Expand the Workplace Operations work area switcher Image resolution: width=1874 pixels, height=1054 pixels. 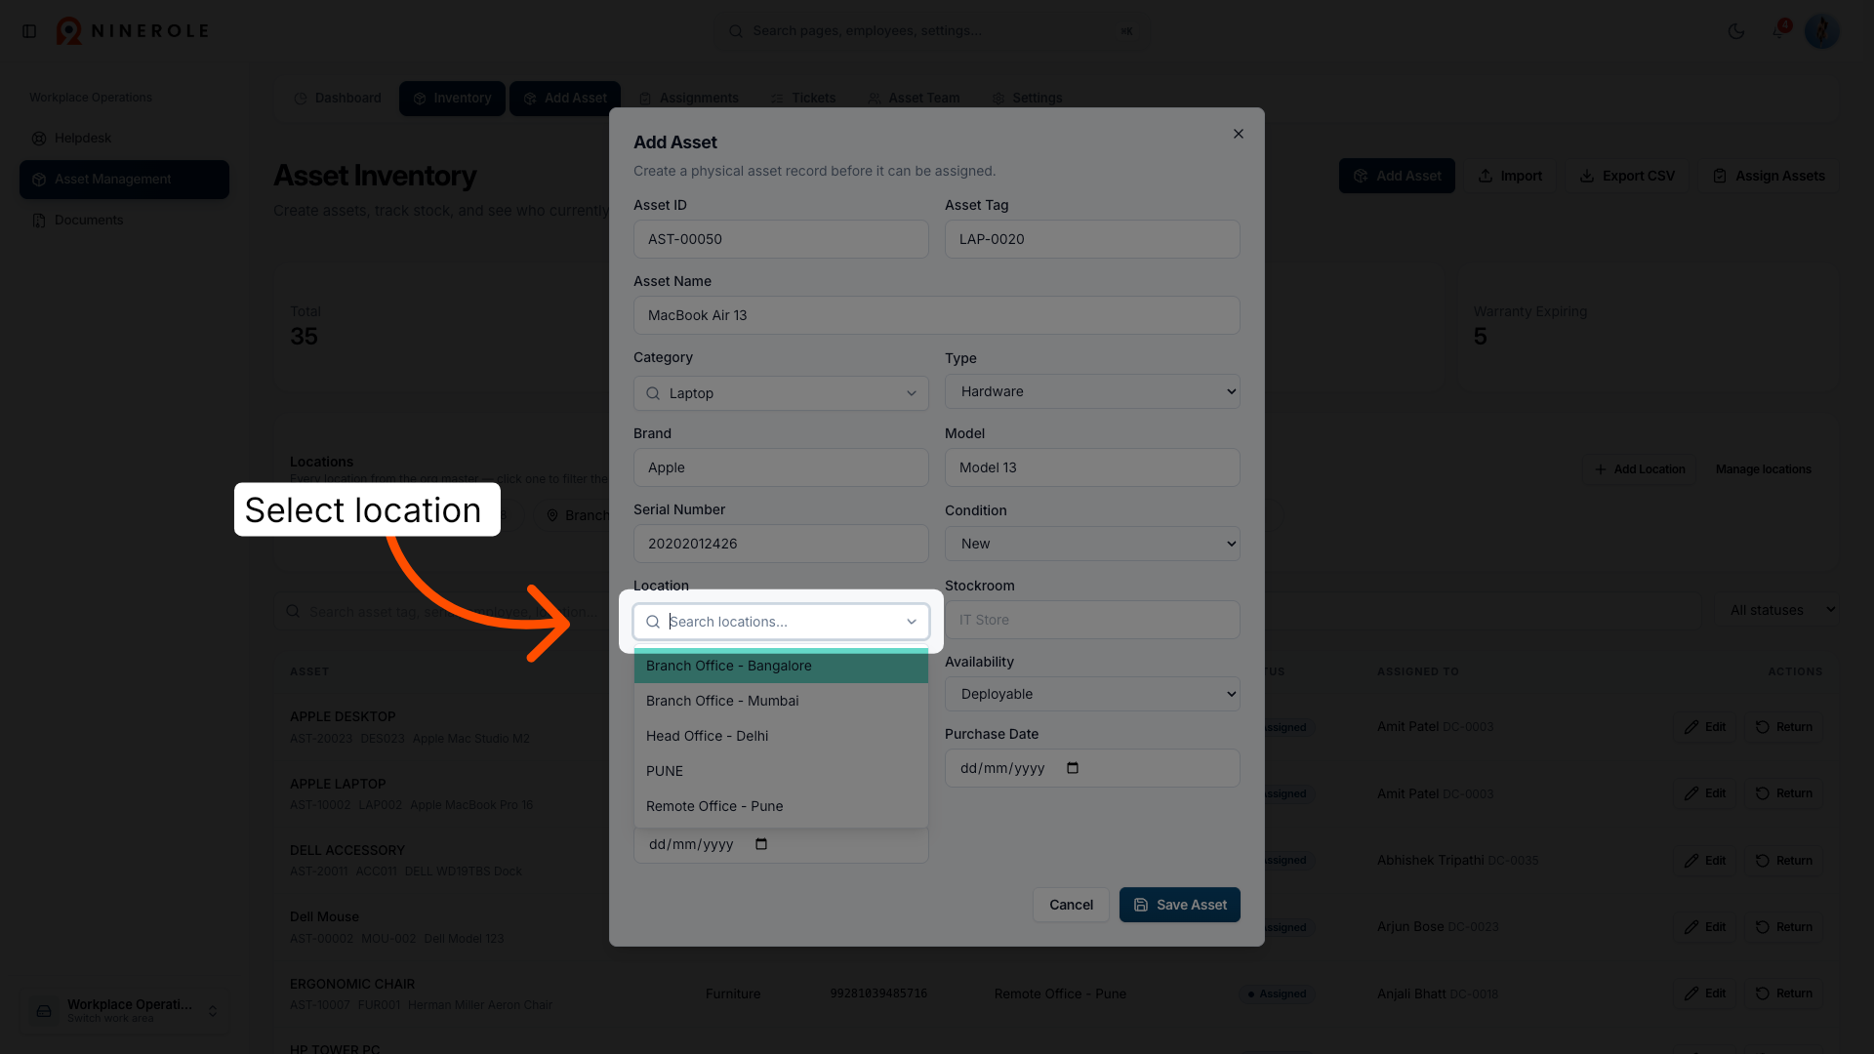(125, 1010)
